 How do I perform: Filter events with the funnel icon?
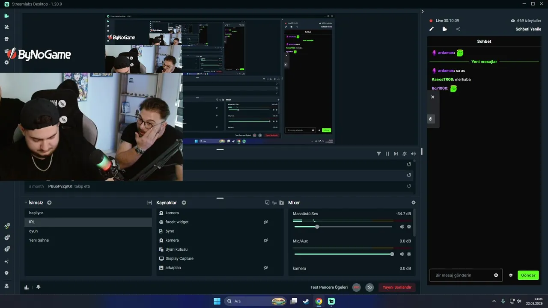379,154
